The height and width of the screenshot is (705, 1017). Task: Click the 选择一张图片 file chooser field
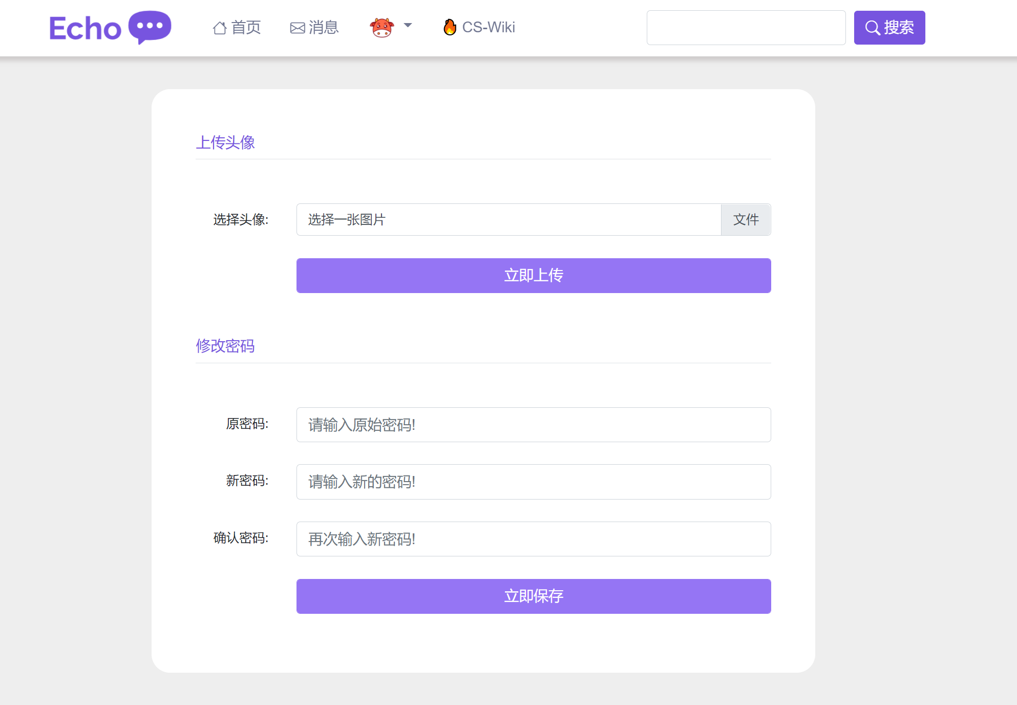(x=508, y=220)
